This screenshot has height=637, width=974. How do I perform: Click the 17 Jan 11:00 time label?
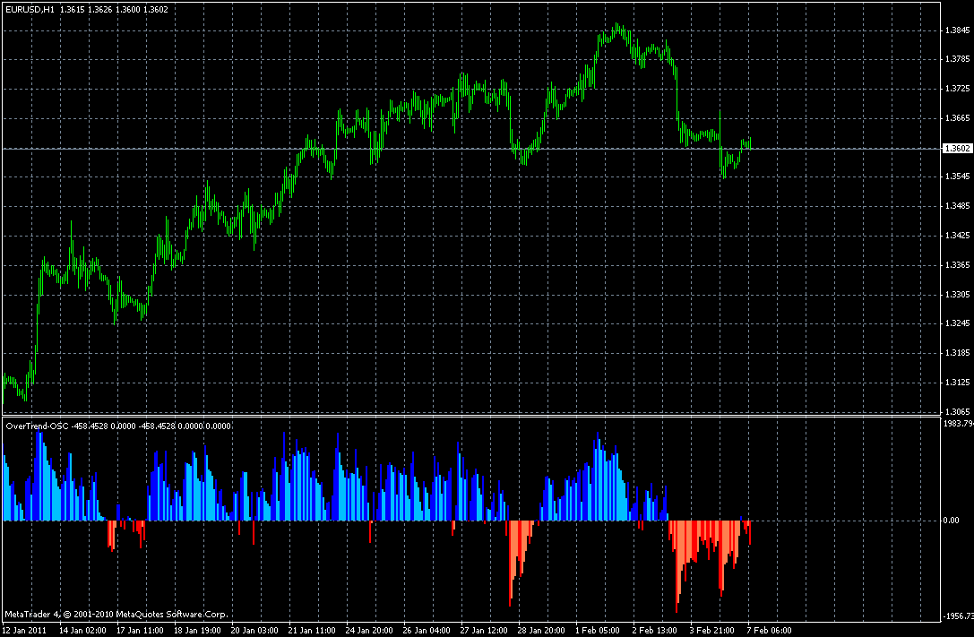140,630
